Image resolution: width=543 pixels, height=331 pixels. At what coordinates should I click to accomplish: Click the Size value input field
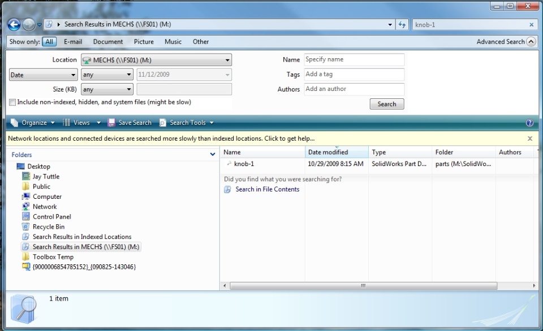(184, 89)
